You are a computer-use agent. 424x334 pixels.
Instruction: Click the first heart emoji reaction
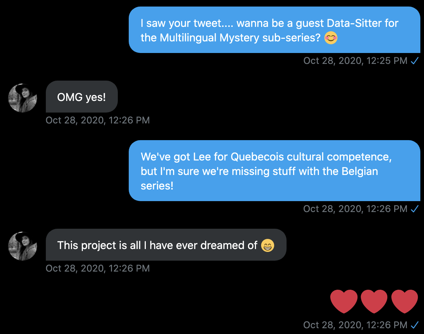click(x=343, y=301)
